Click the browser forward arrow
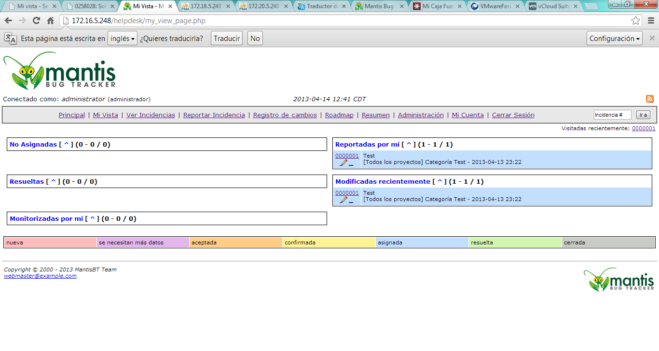Viewport: 659px width, 351px height. click(22, 21)
